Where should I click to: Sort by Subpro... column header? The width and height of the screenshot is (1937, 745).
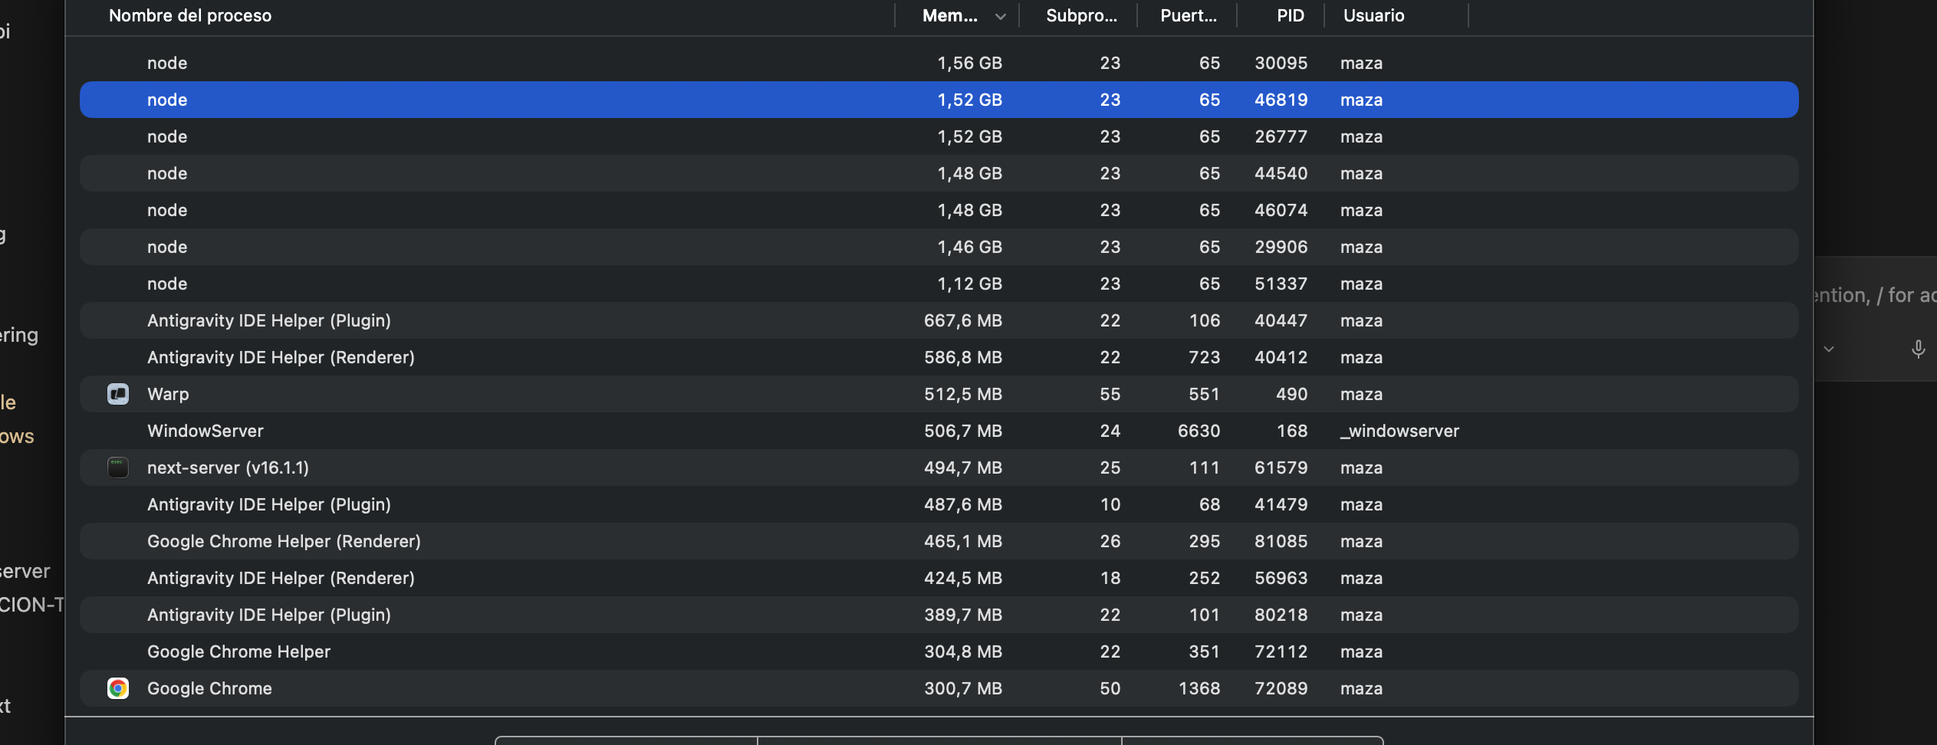pyautogui.click(x=1081, y=15)
